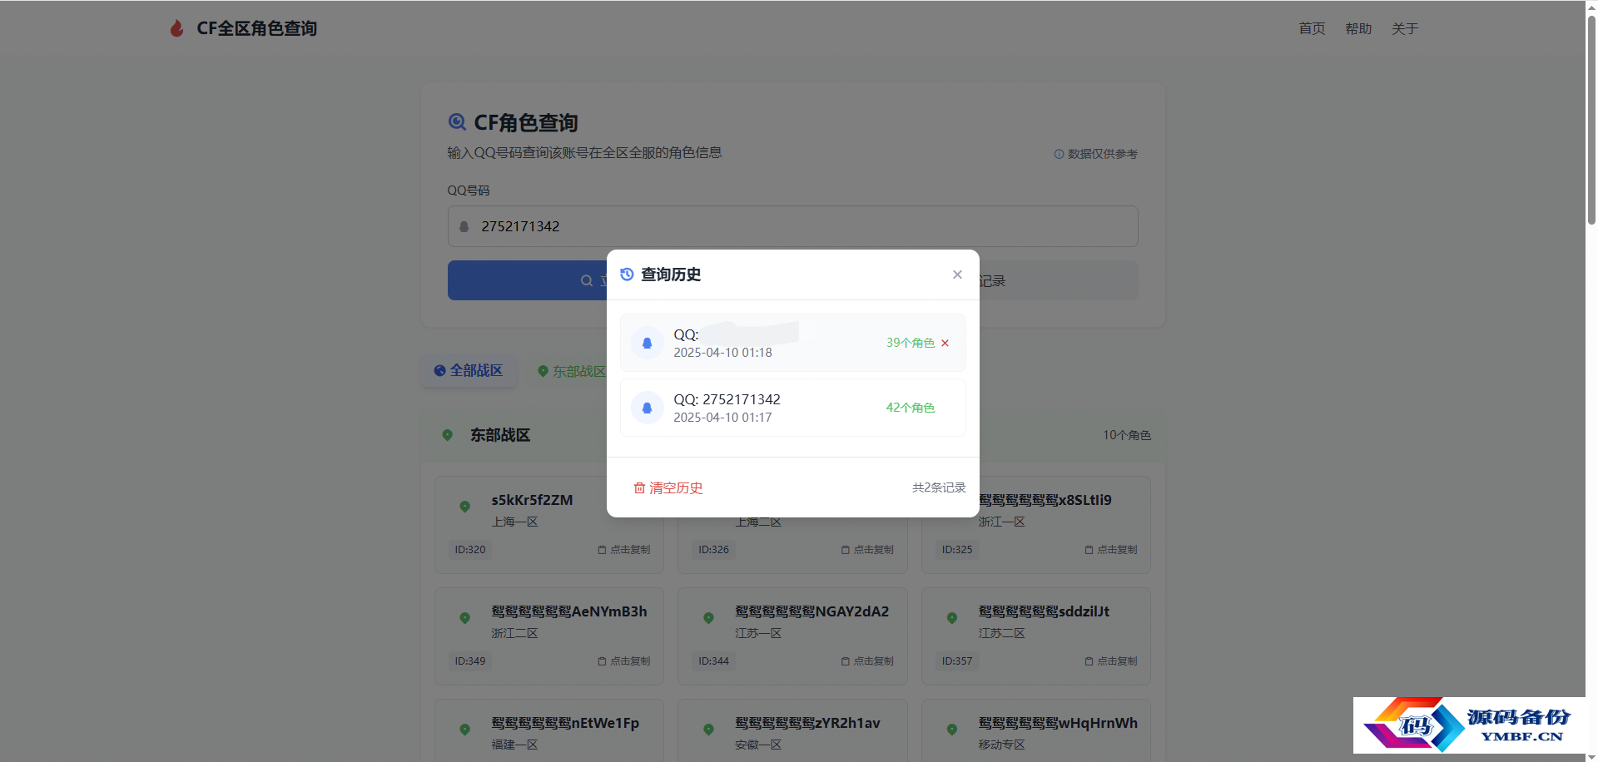Close the 查询历史 dialog
The width and height of the screenshot is (1598, 762).
pyautogui.click(x=957, y=275)
